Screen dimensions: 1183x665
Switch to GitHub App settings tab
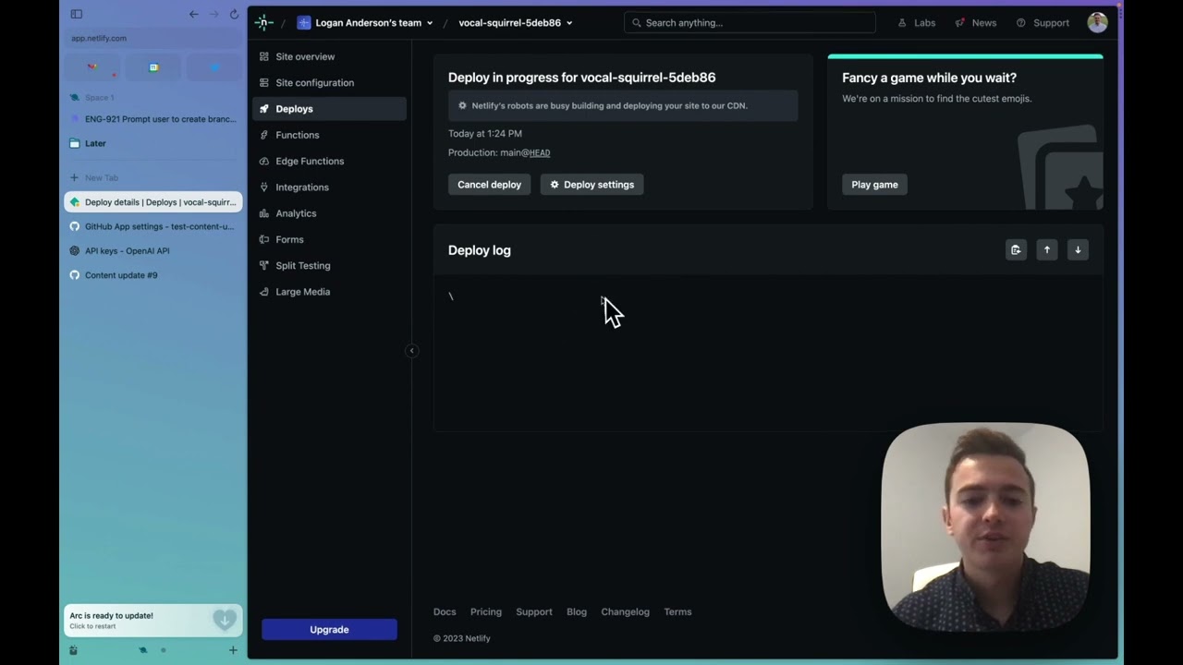(x=153, y=226)
